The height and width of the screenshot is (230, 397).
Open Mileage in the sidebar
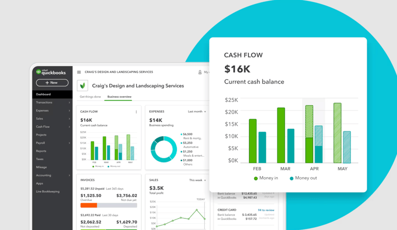[52, 167]
